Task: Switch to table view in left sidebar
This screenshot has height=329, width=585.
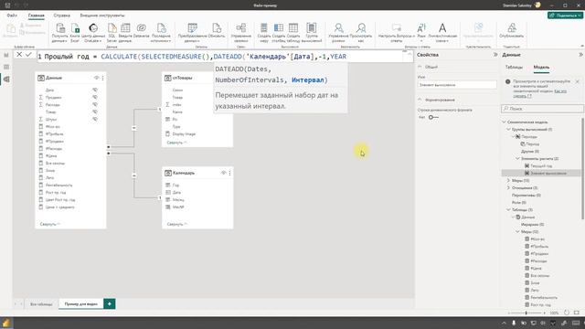Action: 6,67
